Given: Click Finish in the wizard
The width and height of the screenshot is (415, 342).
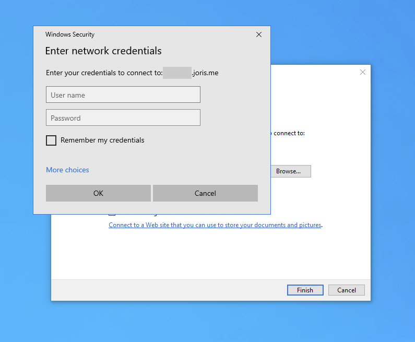Looking at the screenshot, I should pos(305,290).
